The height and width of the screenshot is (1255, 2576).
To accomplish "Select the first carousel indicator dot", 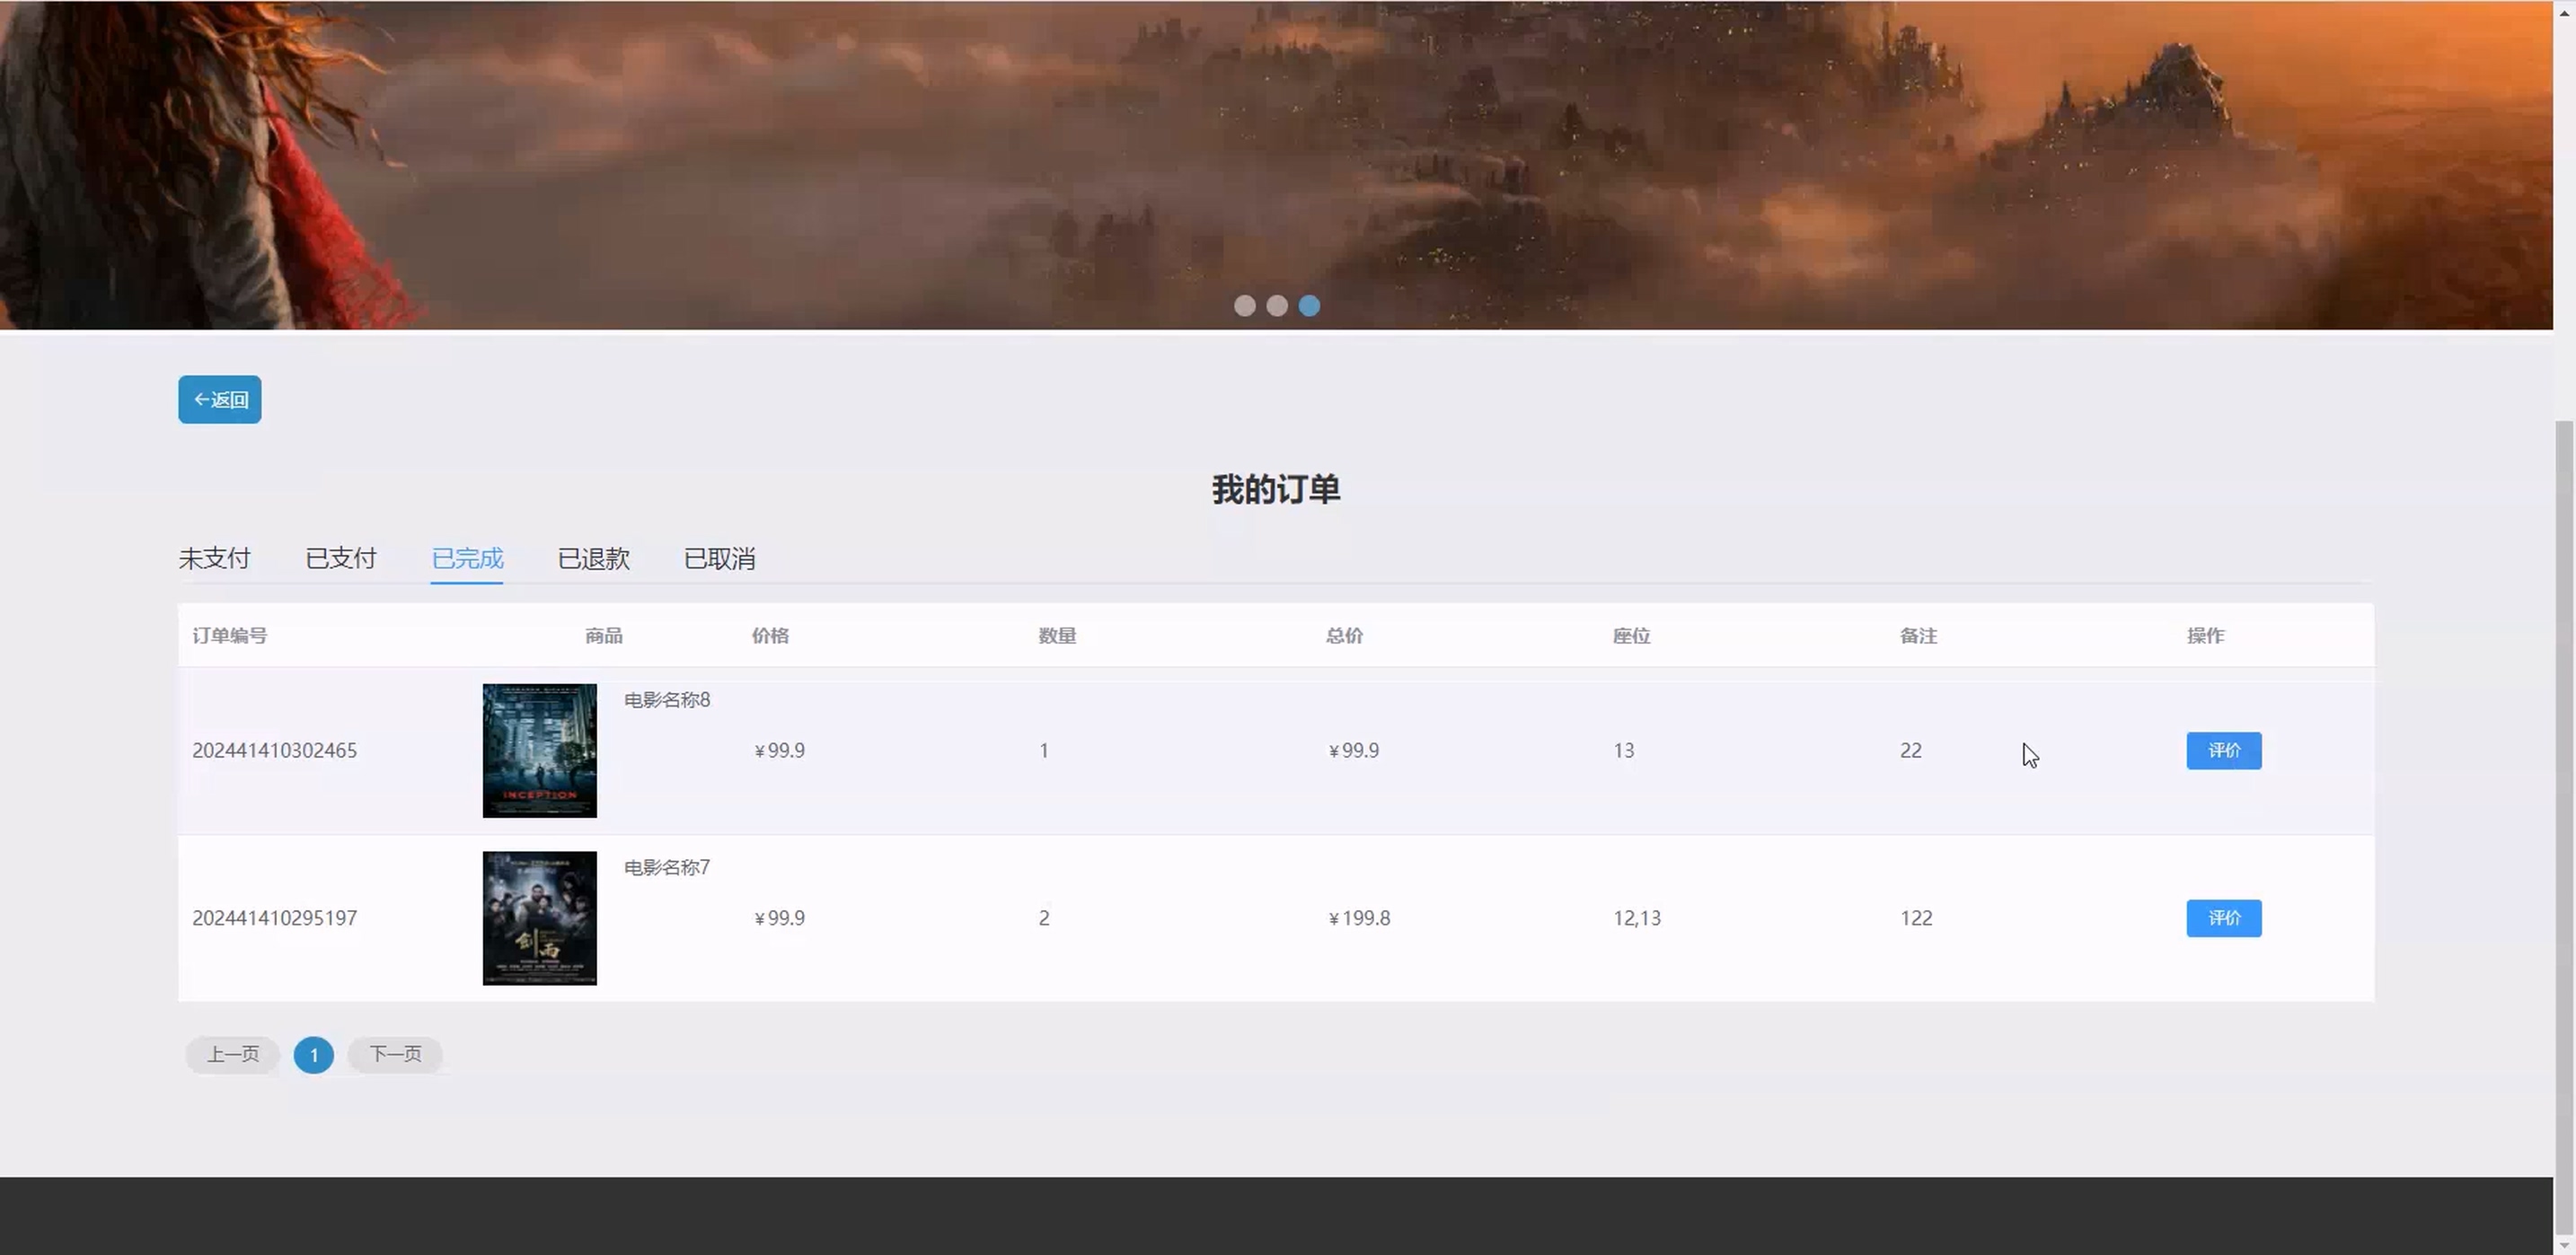I will [1244, 306].
